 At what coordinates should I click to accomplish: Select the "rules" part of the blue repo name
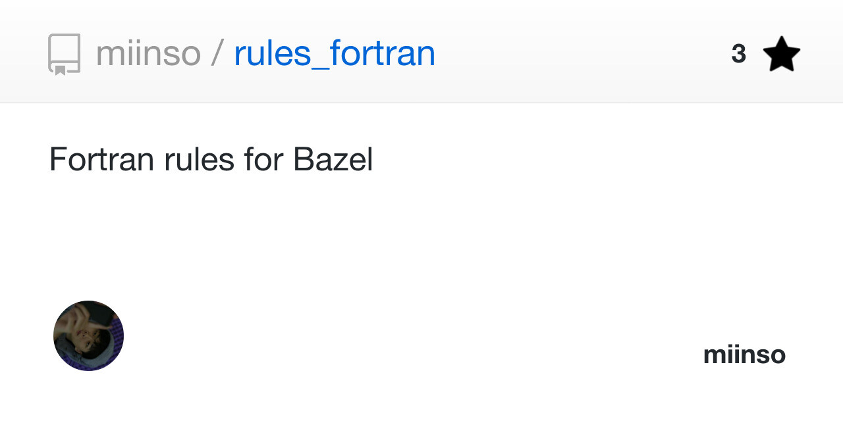click(x=272, y=53)
